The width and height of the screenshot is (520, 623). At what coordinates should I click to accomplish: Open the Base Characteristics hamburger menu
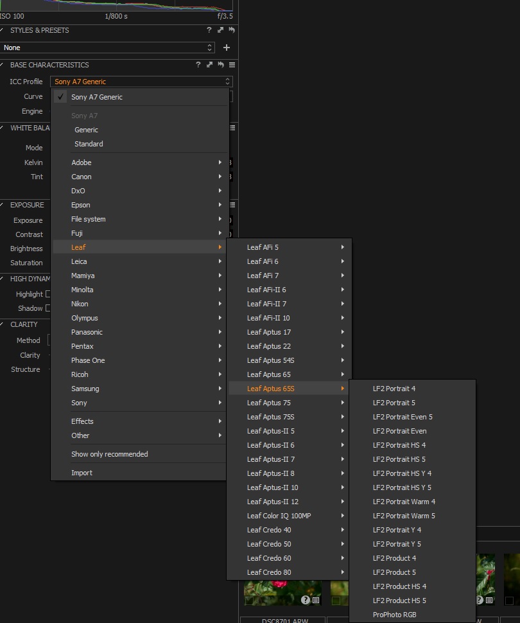click(232, 65)
